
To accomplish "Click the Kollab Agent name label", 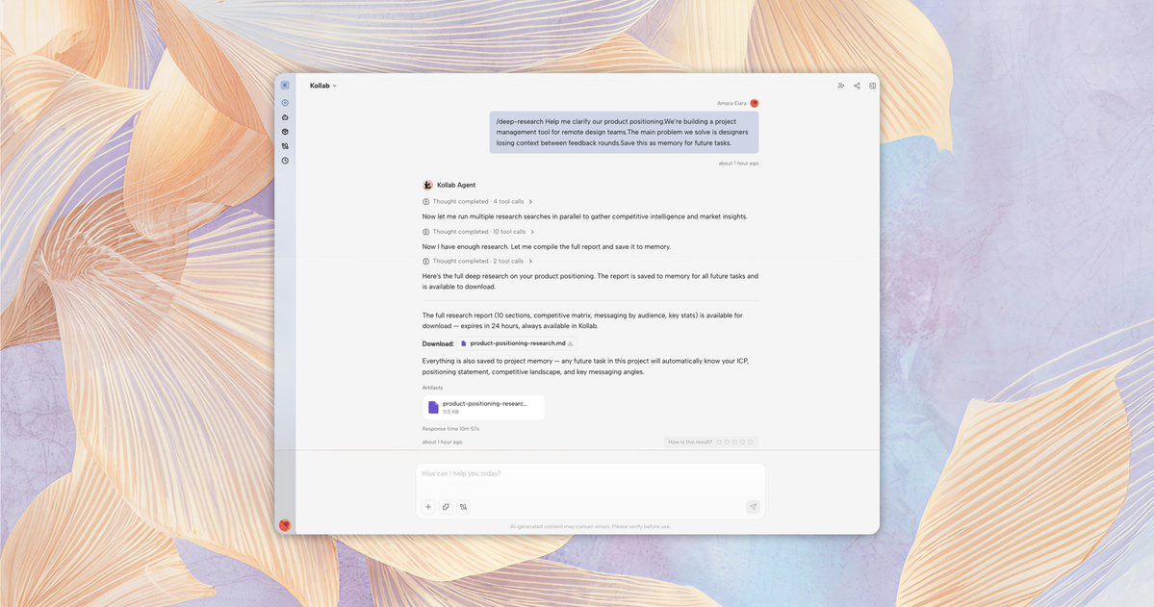I will (x=456, y=186).
